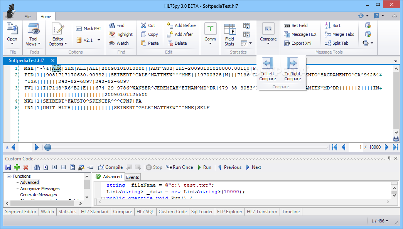Select Generate Messages in Functions tree
403x229 pixels.
click(39, 195)
